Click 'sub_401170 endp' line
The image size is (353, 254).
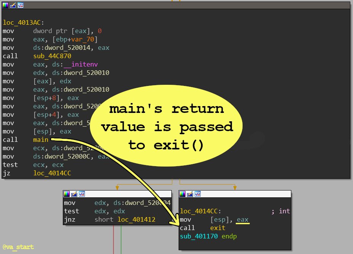(x=208, y=236)
